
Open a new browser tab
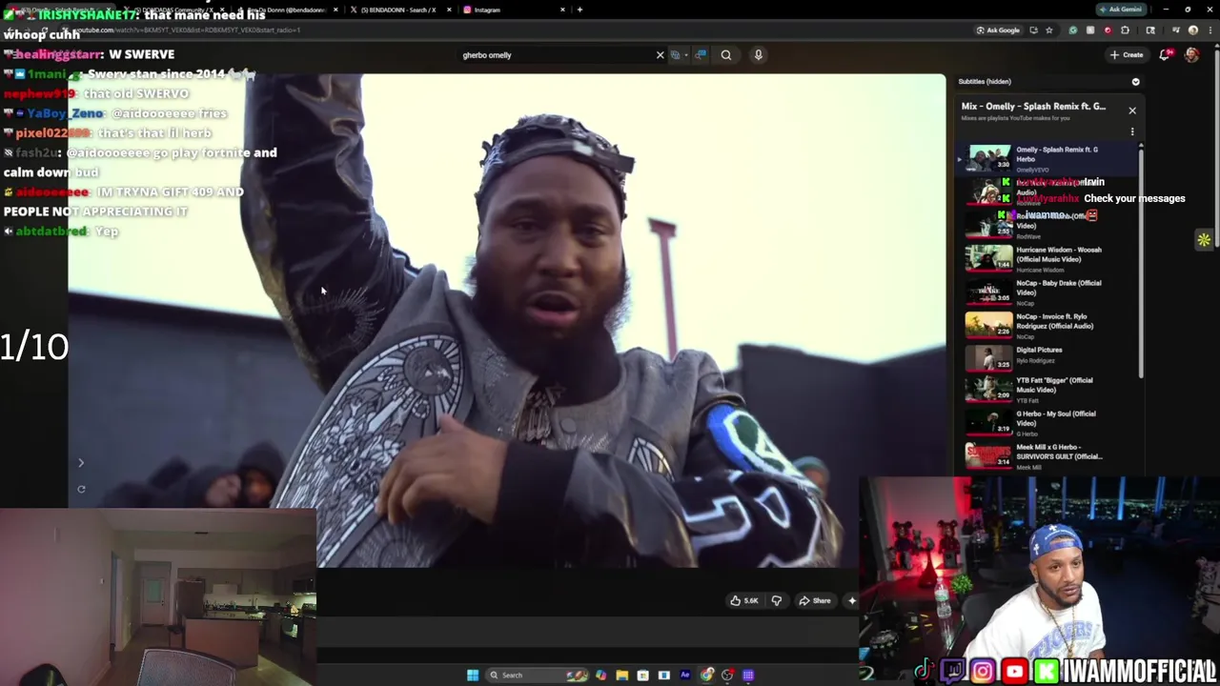pos(579,10)
